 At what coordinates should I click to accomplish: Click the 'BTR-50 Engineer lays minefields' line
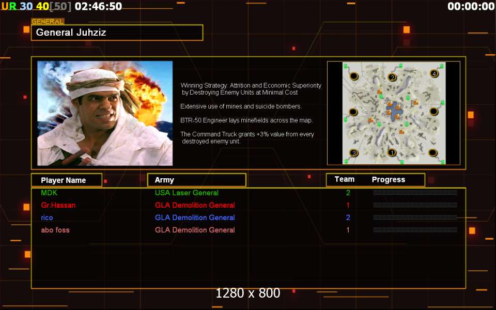coord(247,120)
